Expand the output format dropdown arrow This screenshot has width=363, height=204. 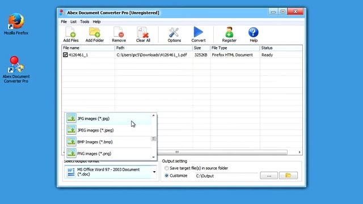point(154,172)
